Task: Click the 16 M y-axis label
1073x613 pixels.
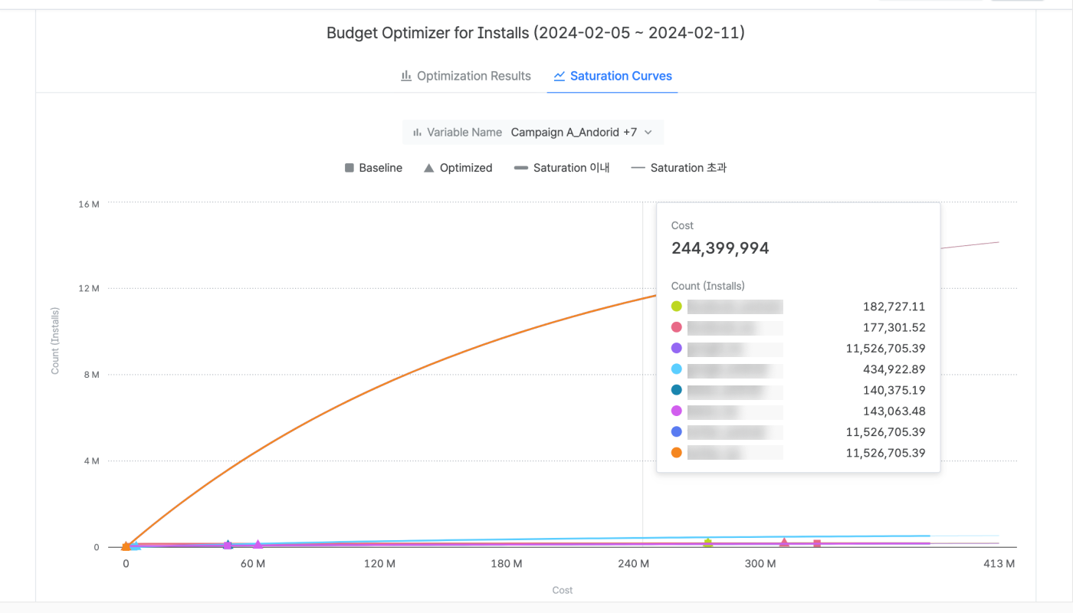Action: (x=89, y=204)
